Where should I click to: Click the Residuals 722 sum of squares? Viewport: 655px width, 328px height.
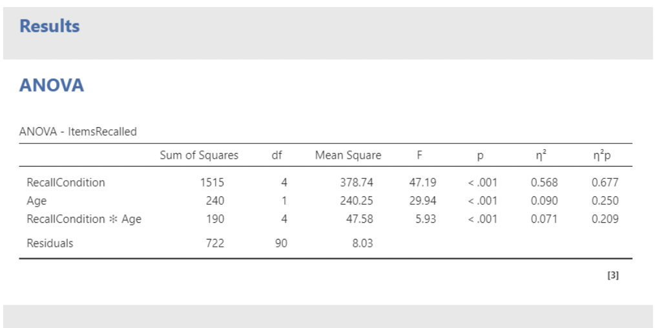pyautogui.click(x=215, y=243)
